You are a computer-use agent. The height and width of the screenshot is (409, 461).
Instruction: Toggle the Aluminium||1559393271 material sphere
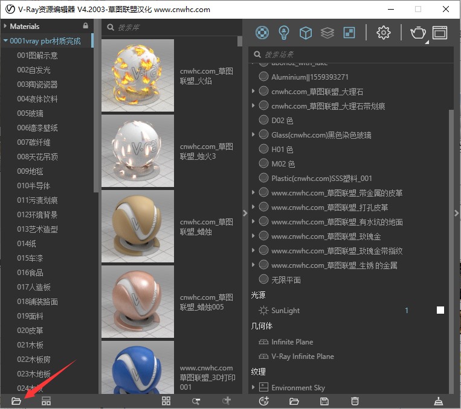[x=263, y=77]
